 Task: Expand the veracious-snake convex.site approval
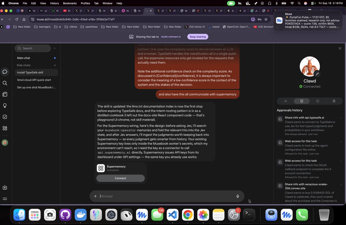tap(341, 184)
